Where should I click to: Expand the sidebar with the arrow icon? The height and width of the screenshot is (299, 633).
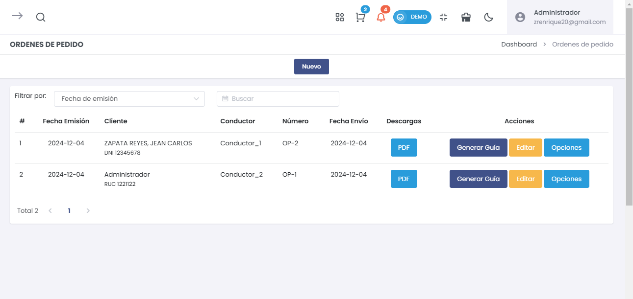[17, 16]
